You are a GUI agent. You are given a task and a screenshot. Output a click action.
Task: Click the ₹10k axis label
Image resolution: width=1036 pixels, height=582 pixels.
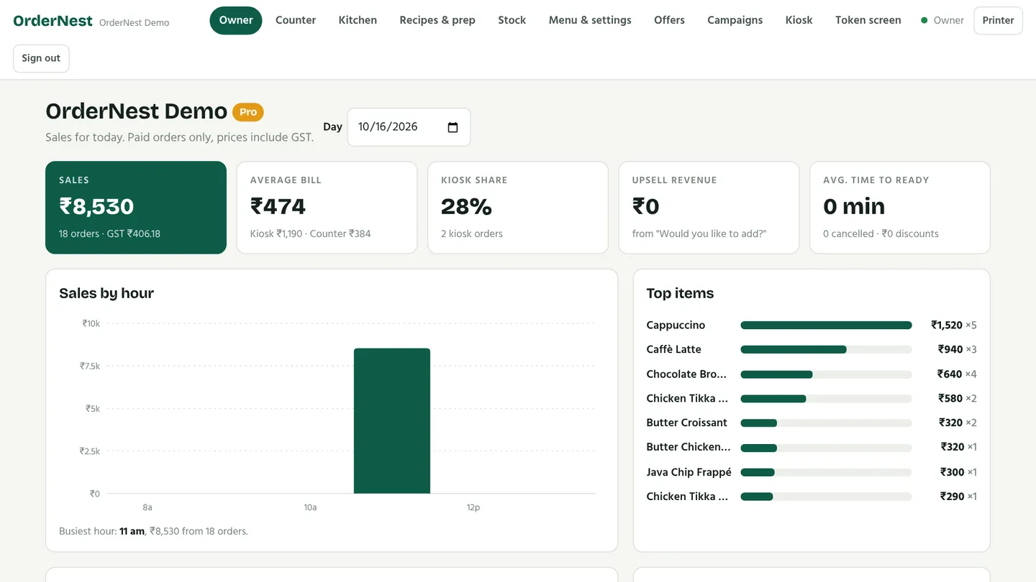(91, 324)
